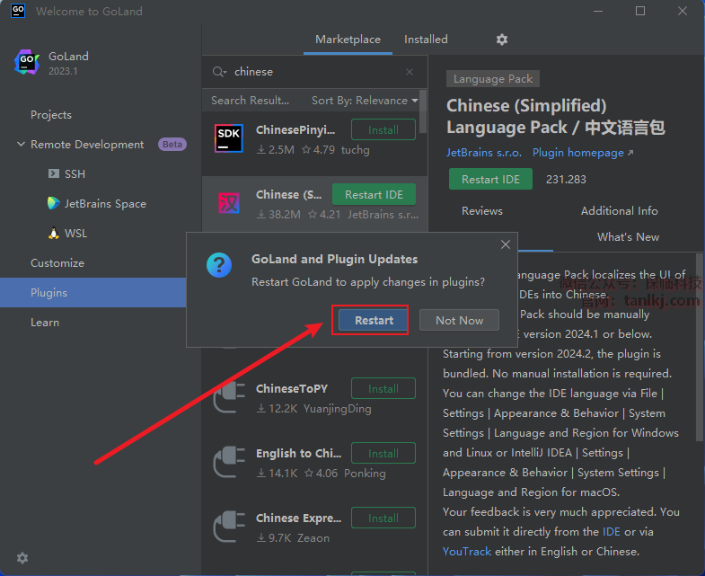Switch to the Installed tab
This screenshot has height=576, width=705.
click(x=426, y=40)
